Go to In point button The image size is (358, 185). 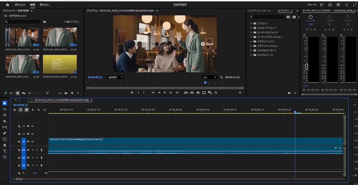tap(153, 93)
